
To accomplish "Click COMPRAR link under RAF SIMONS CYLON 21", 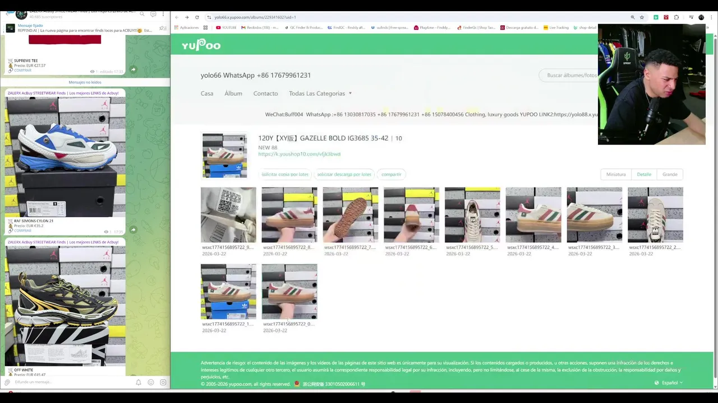I will tap(23, 231).
